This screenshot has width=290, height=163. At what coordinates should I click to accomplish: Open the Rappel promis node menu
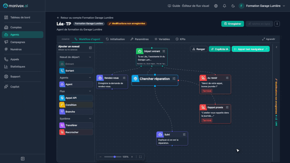(x=227, y=107)
